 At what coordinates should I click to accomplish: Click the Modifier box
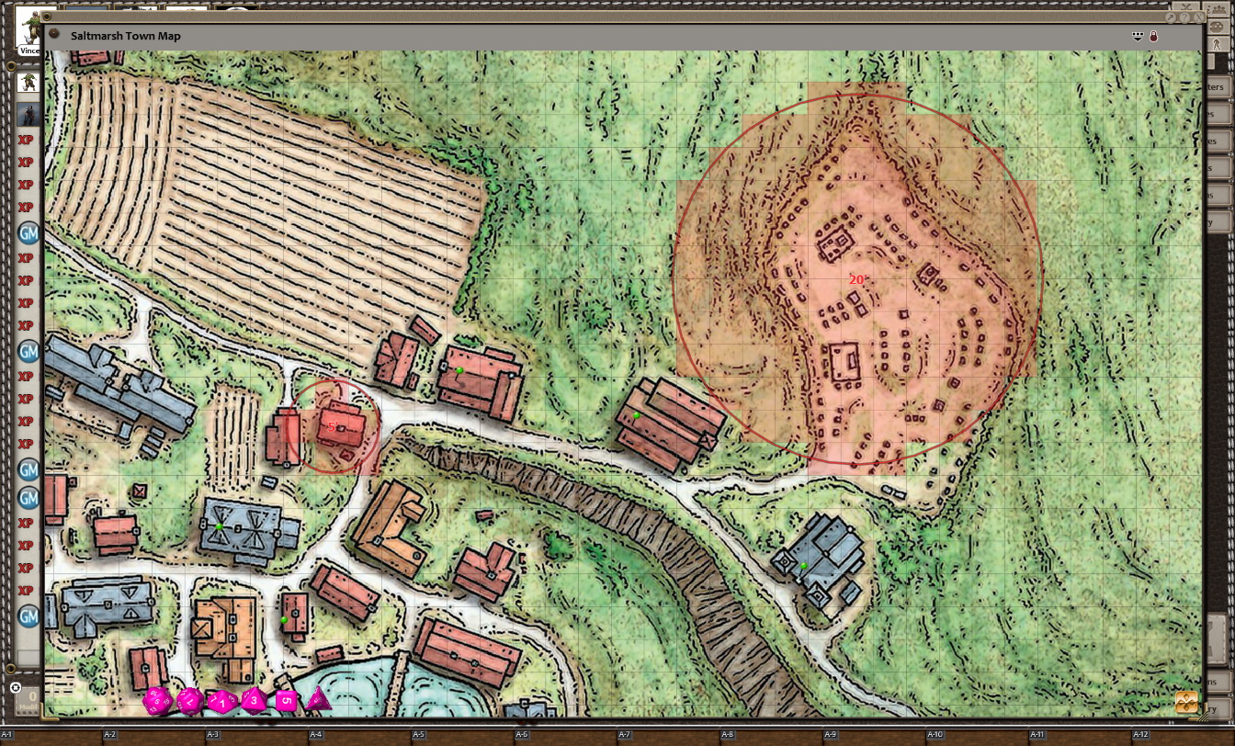[28, 701]
